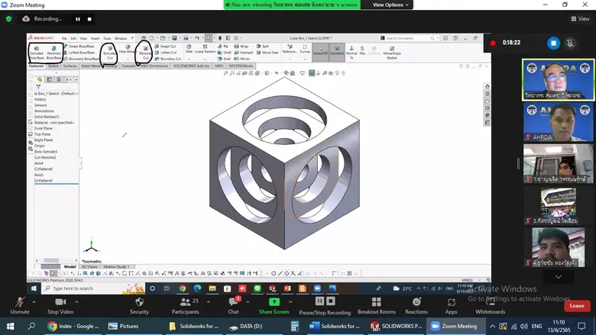Click the Move/Copy Bodies icon
The height and width of the screenshot is (335, 596).
click(x=391, y=52)
